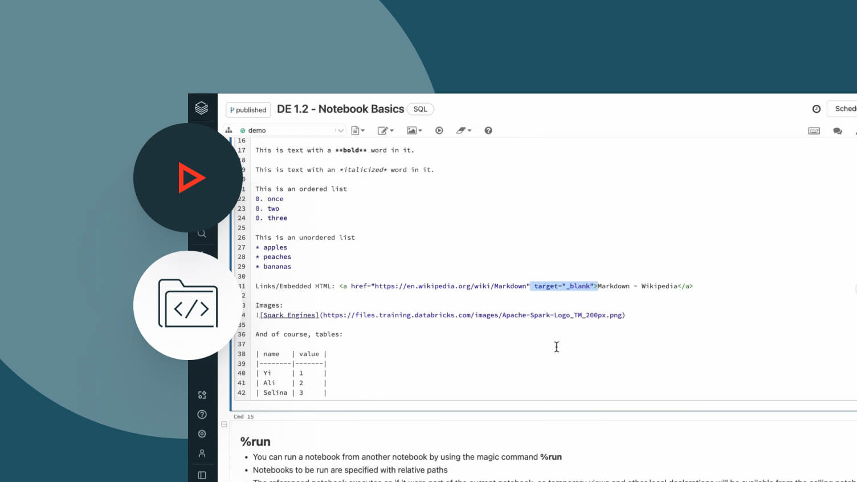
Task: Click the list item "0. two"
Action: tap(267, 209)
